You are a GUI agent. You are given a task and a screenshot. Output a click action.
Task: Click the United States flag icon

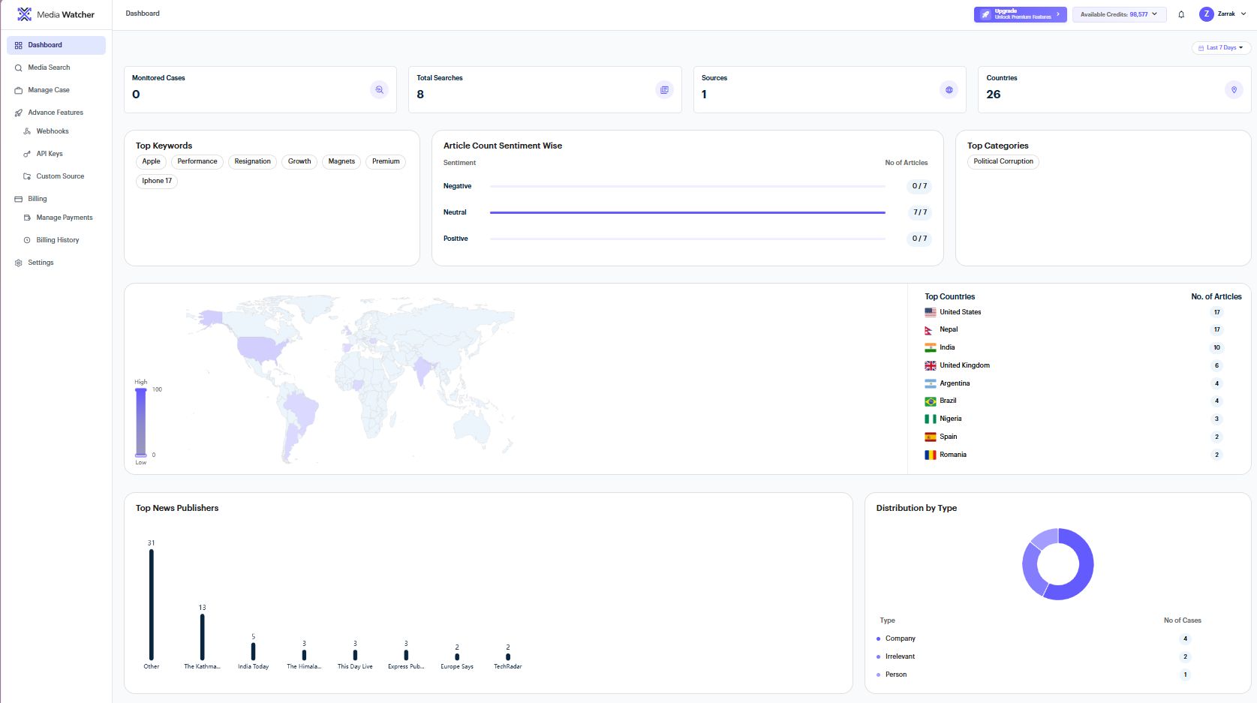coord(930,312)
